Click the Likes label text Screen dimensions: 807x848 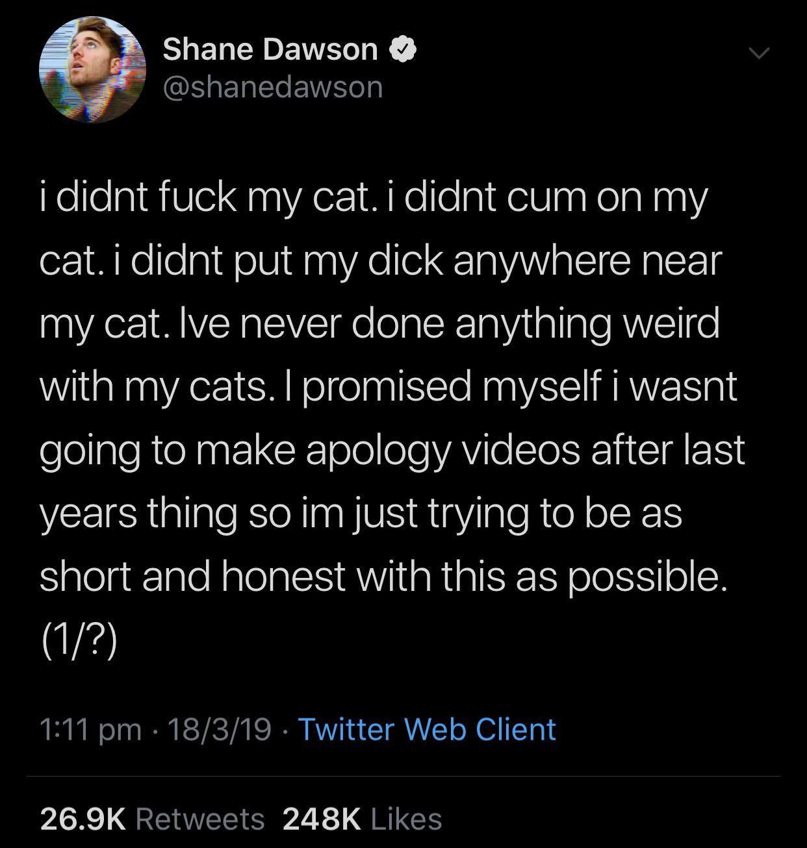pyautogui.click(x=407, y=819)
